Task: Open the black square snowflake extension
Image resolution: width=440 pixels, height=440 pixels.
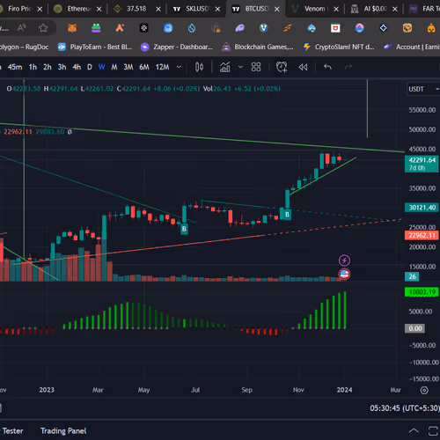Action: [143, 28]
